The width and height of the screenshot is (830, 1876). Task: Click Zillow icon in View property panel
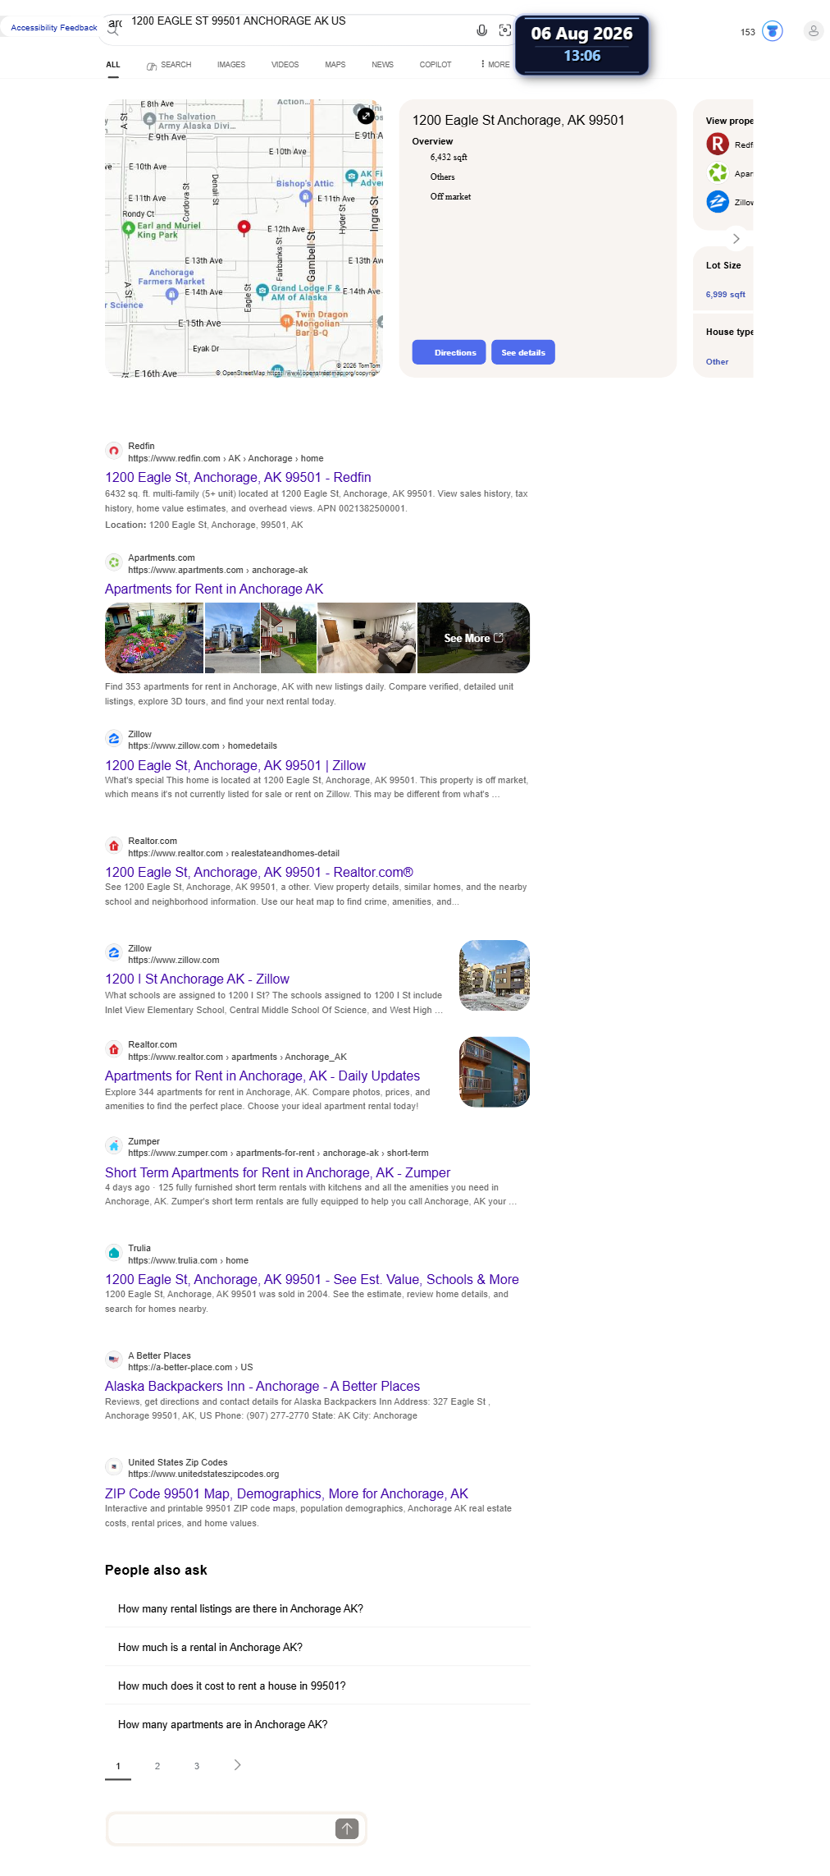click(x=718, y=201)
